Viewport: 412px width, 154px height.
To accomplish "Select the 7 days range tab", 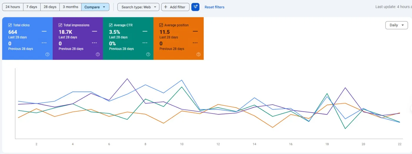I will (32, 7).
